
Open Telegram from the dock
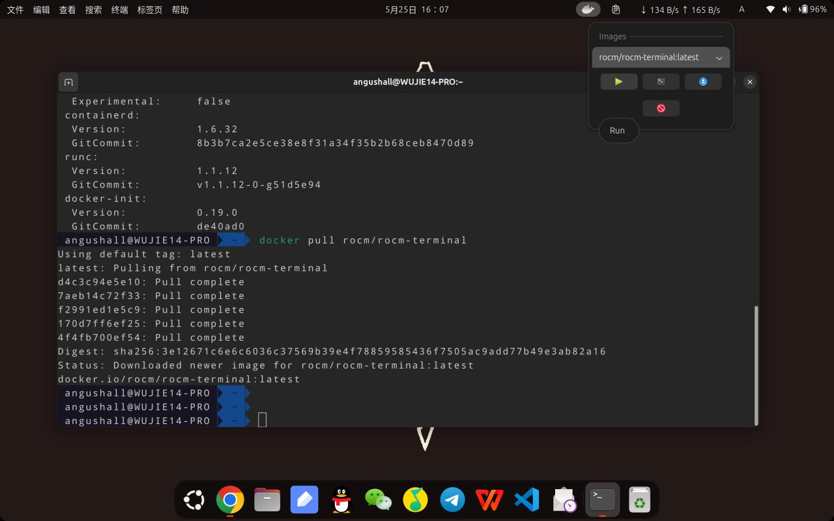point(452,500)
